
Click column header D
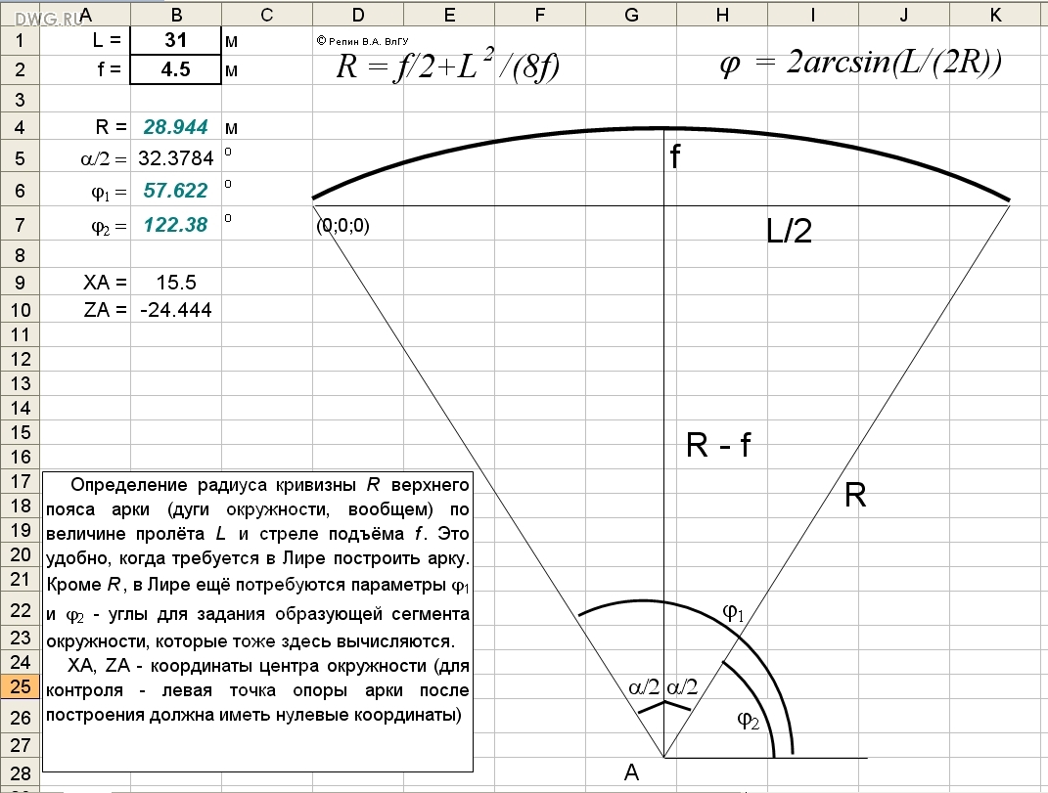click(x=357, y=15)
